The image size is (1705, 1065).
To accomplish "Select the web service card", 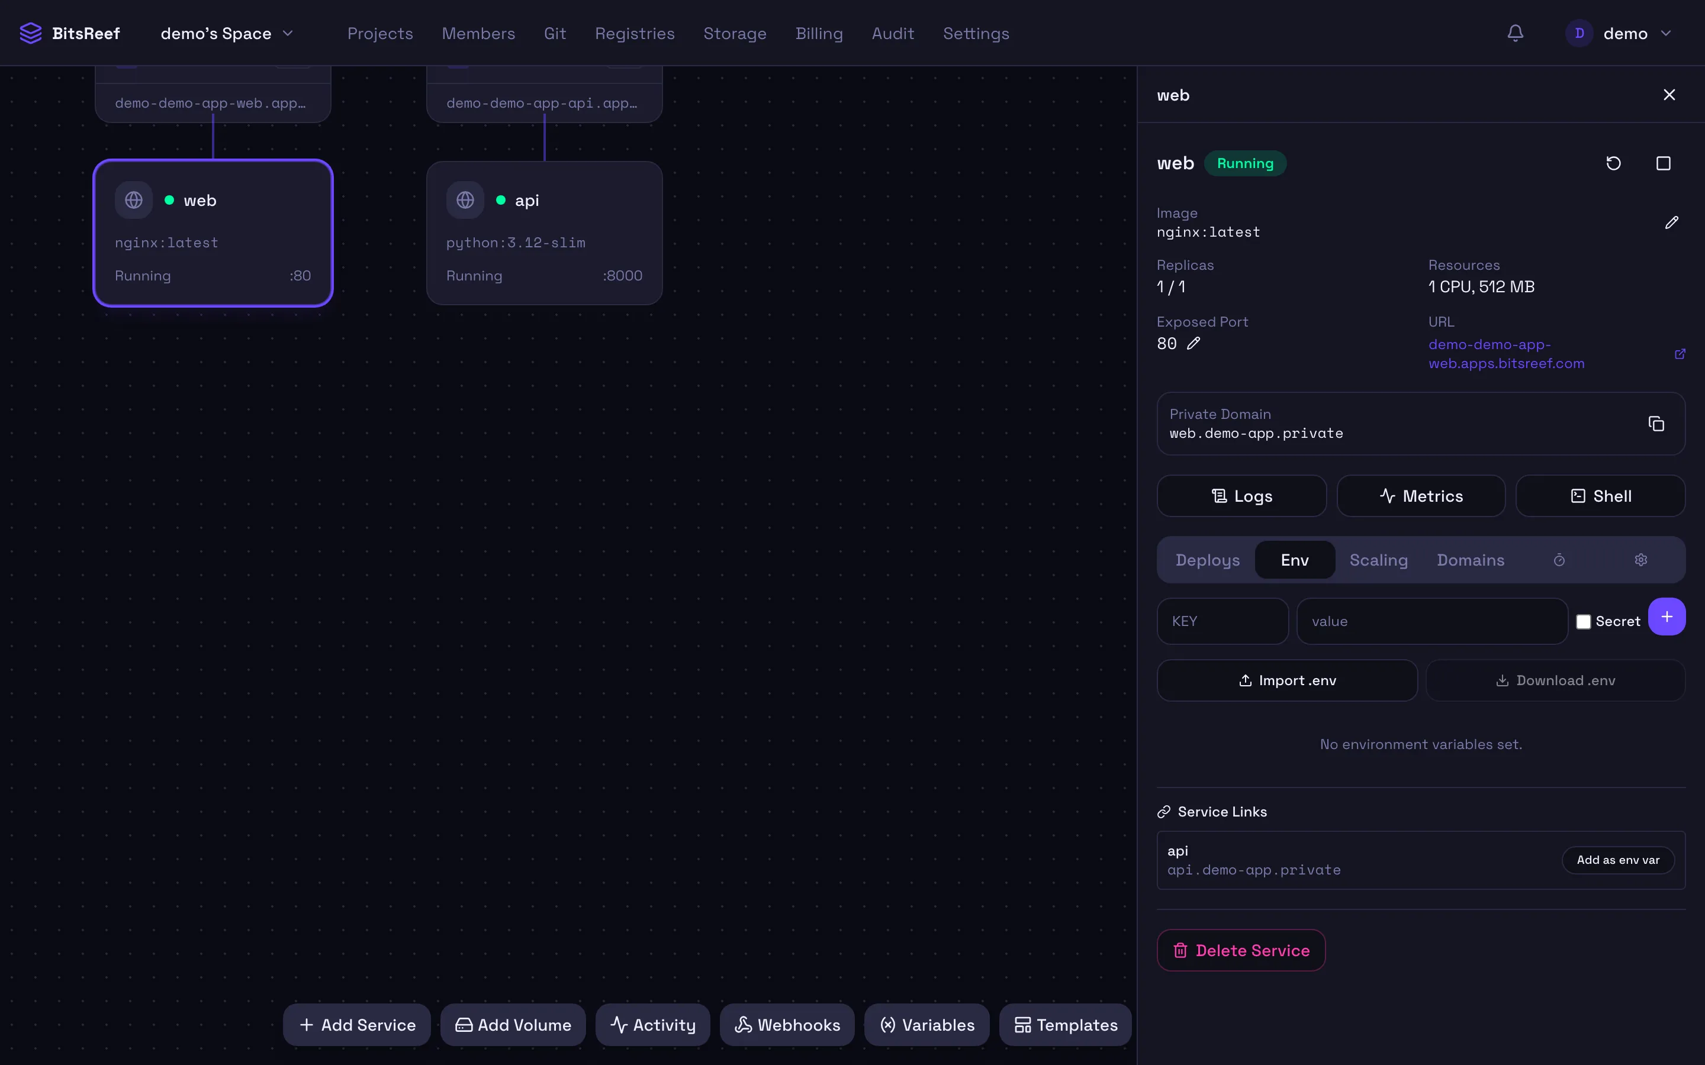I will tap(213, 233).
